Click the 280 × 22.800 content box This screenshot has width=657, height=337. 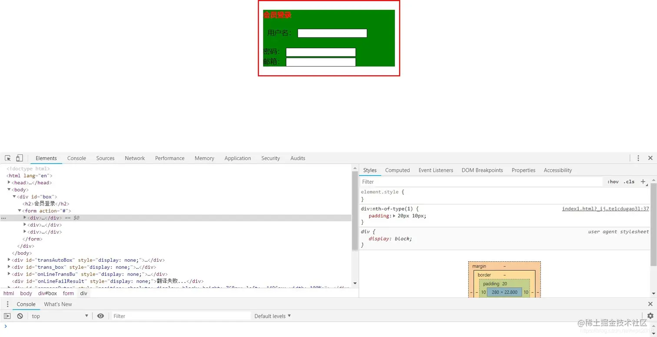(x=504, y=292)
